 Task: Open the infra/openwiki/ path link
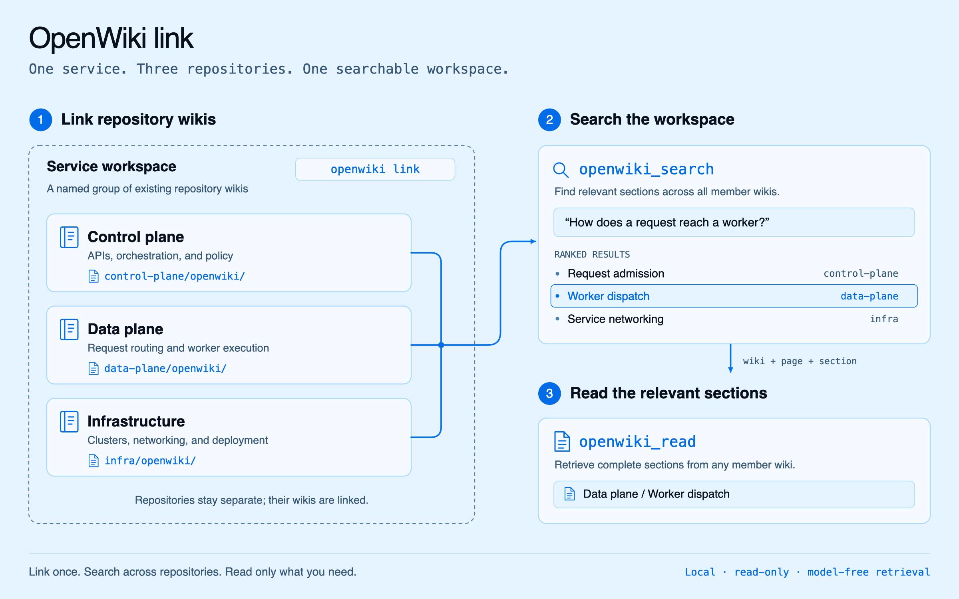tap(150, 461)
